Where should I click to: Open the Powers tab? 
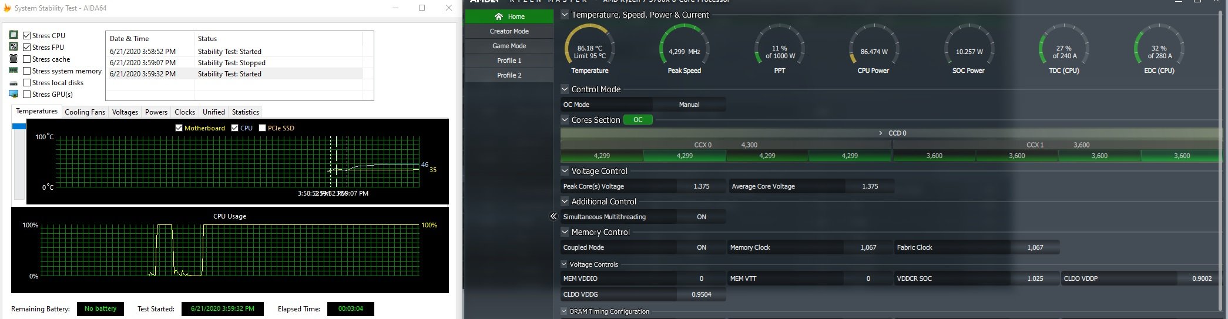pyautogui.click(x=156, y=112)
